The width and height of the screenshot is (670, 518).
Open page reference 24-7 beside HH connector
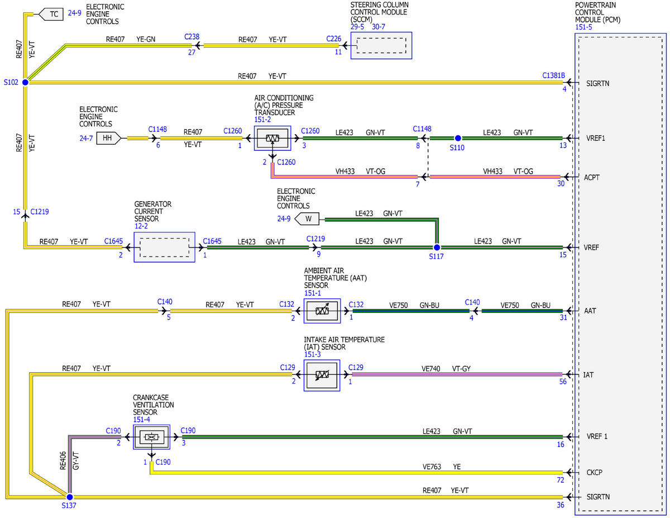(86, 137)
